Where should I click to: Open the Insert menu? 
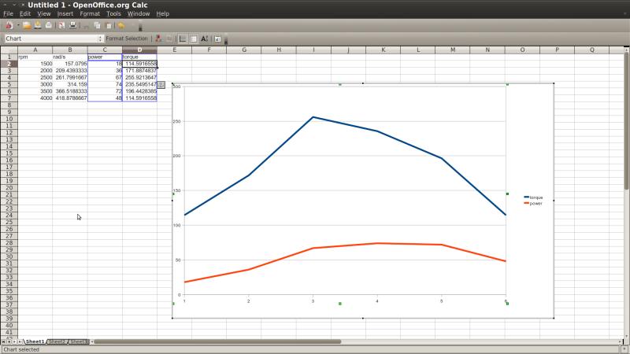point(65,13)
